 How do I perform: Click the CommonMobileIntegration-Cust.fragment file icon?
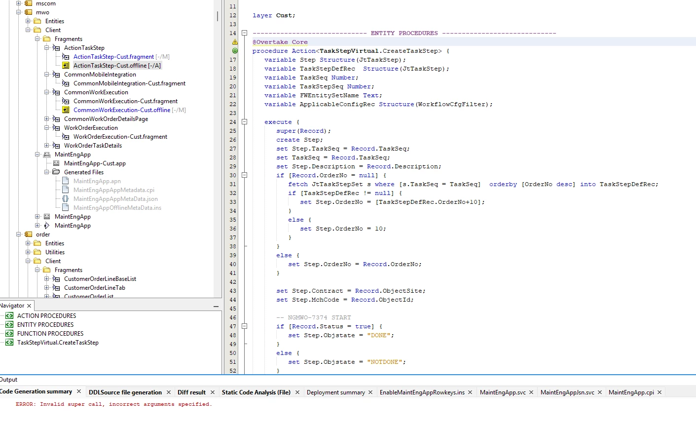tap(66, 83)
